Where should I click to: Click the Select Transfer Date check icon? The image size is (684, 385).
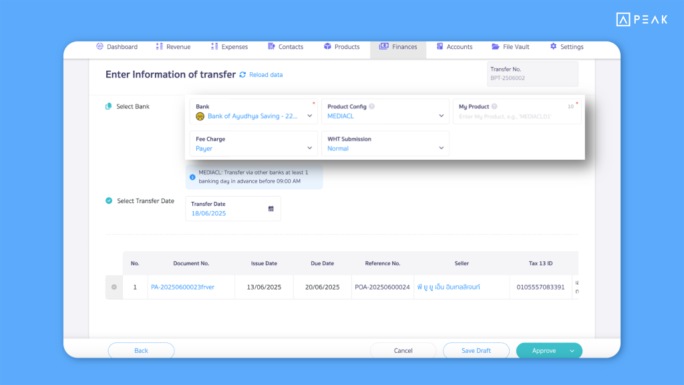[109, 201]
